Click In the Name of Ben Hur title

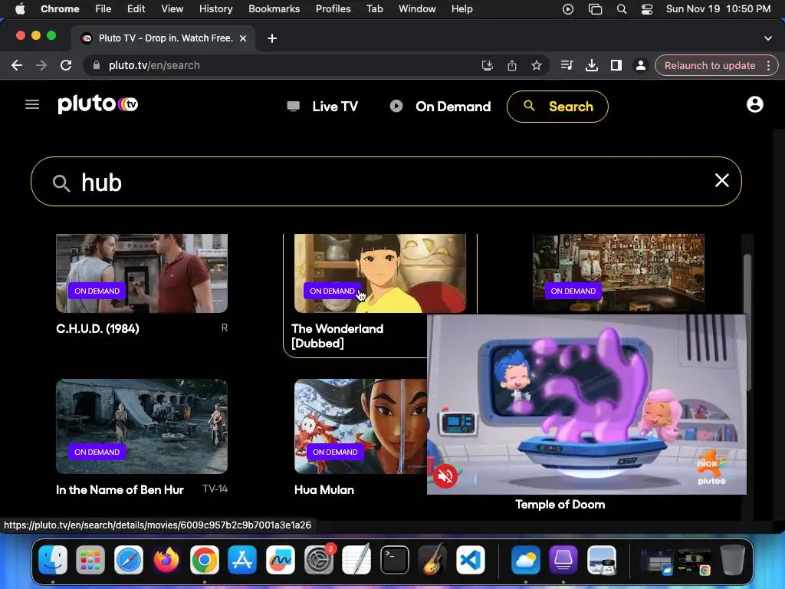coord(120,490)
